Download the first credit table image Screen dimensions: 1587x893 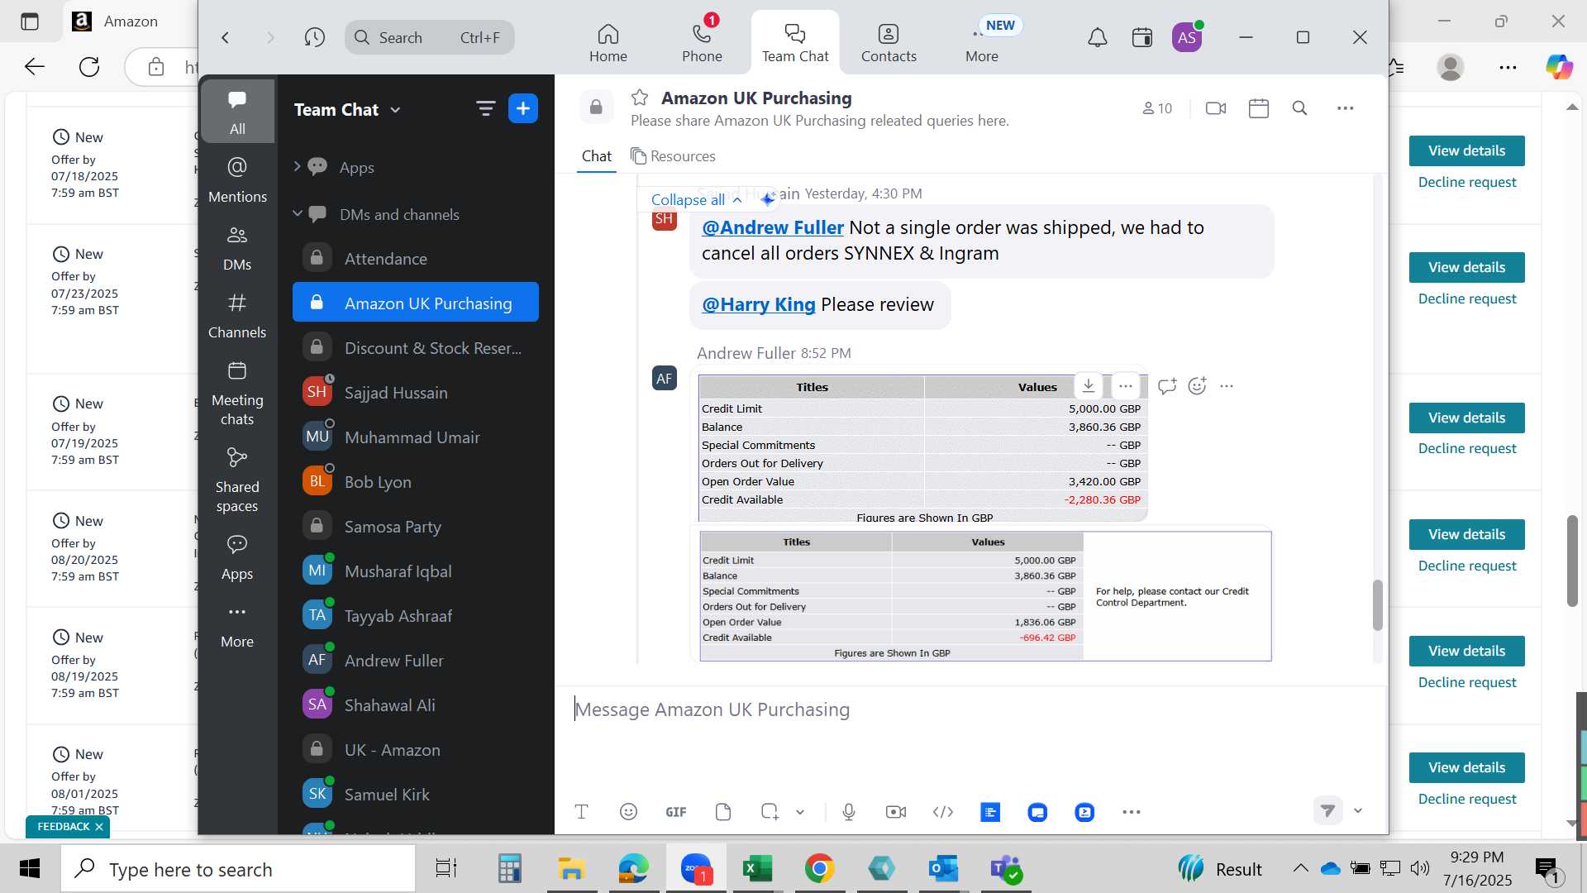(x=1089, y=385)
